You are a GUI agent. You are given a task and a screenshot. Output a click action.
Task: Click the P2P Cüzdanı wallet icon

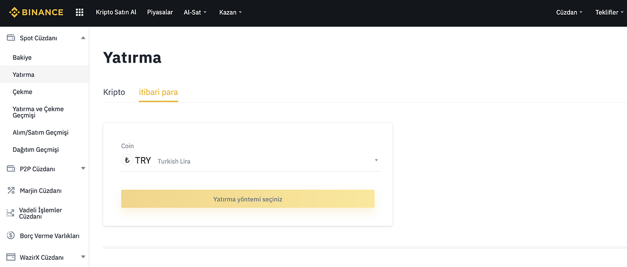(10, 168)
